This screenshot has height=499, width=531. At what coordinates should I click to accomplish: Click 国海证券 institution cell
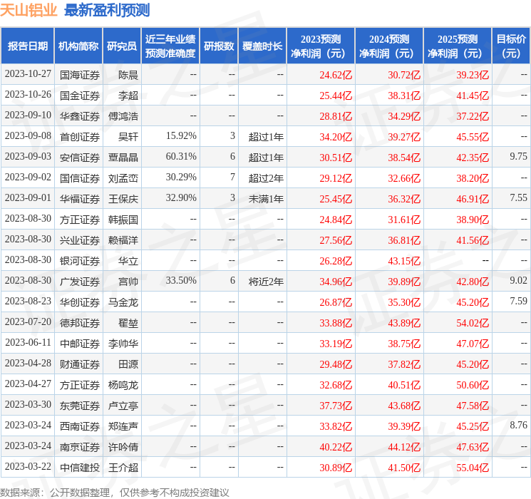pos(80,75)
